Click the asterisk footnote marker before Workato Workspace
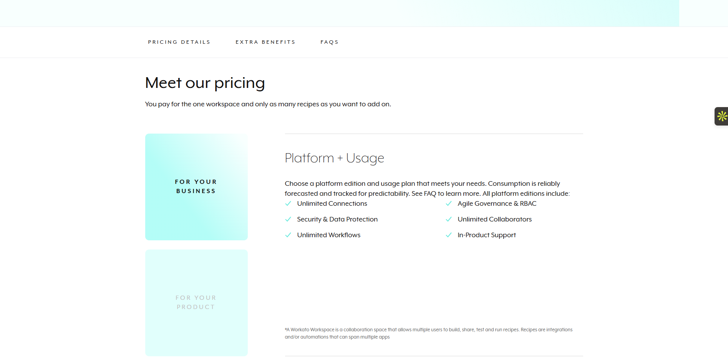The height and width of the screenshot is (357, 728). pyautogui.click(x=286, y=329)
